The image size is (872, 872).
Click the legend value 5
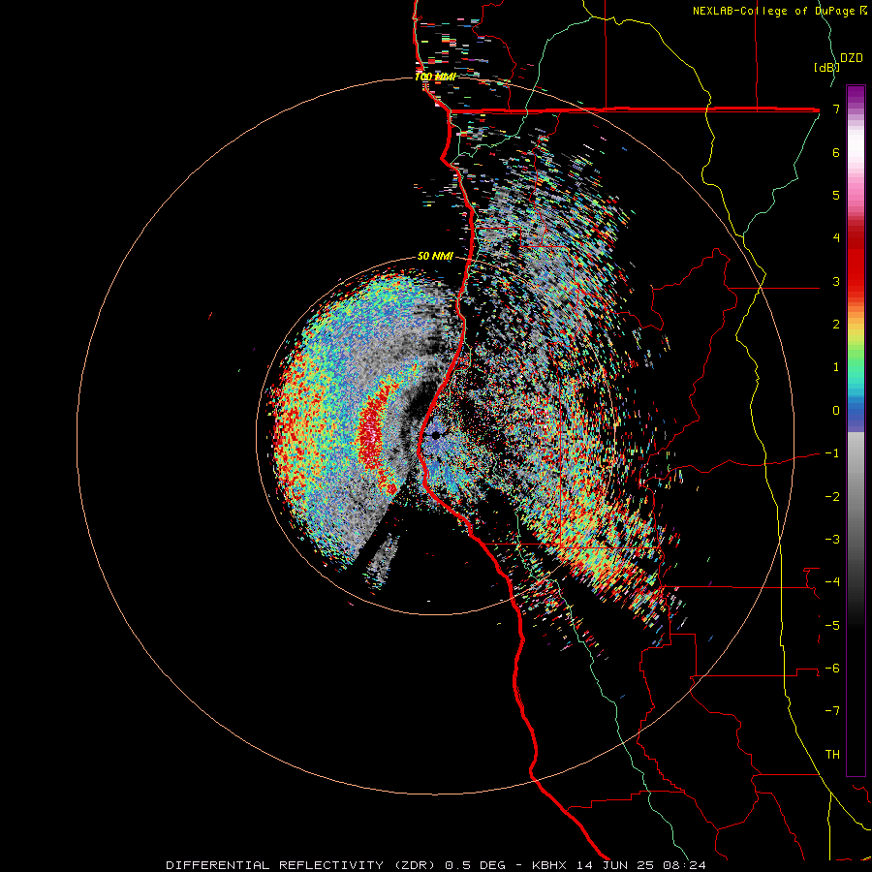pos(836,195)
